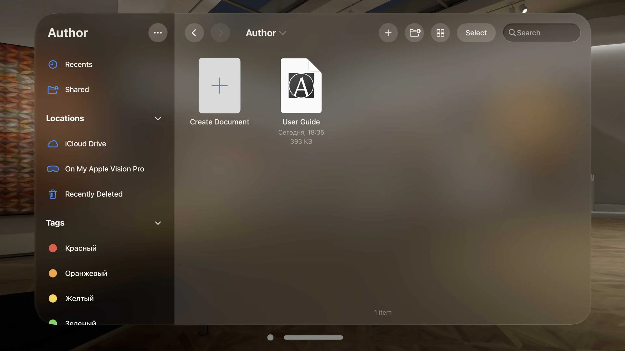Image resolution: width=625 pixels, height=351 pixels.
Task: Select iCloud Drive location
Action: pos(85,144)
